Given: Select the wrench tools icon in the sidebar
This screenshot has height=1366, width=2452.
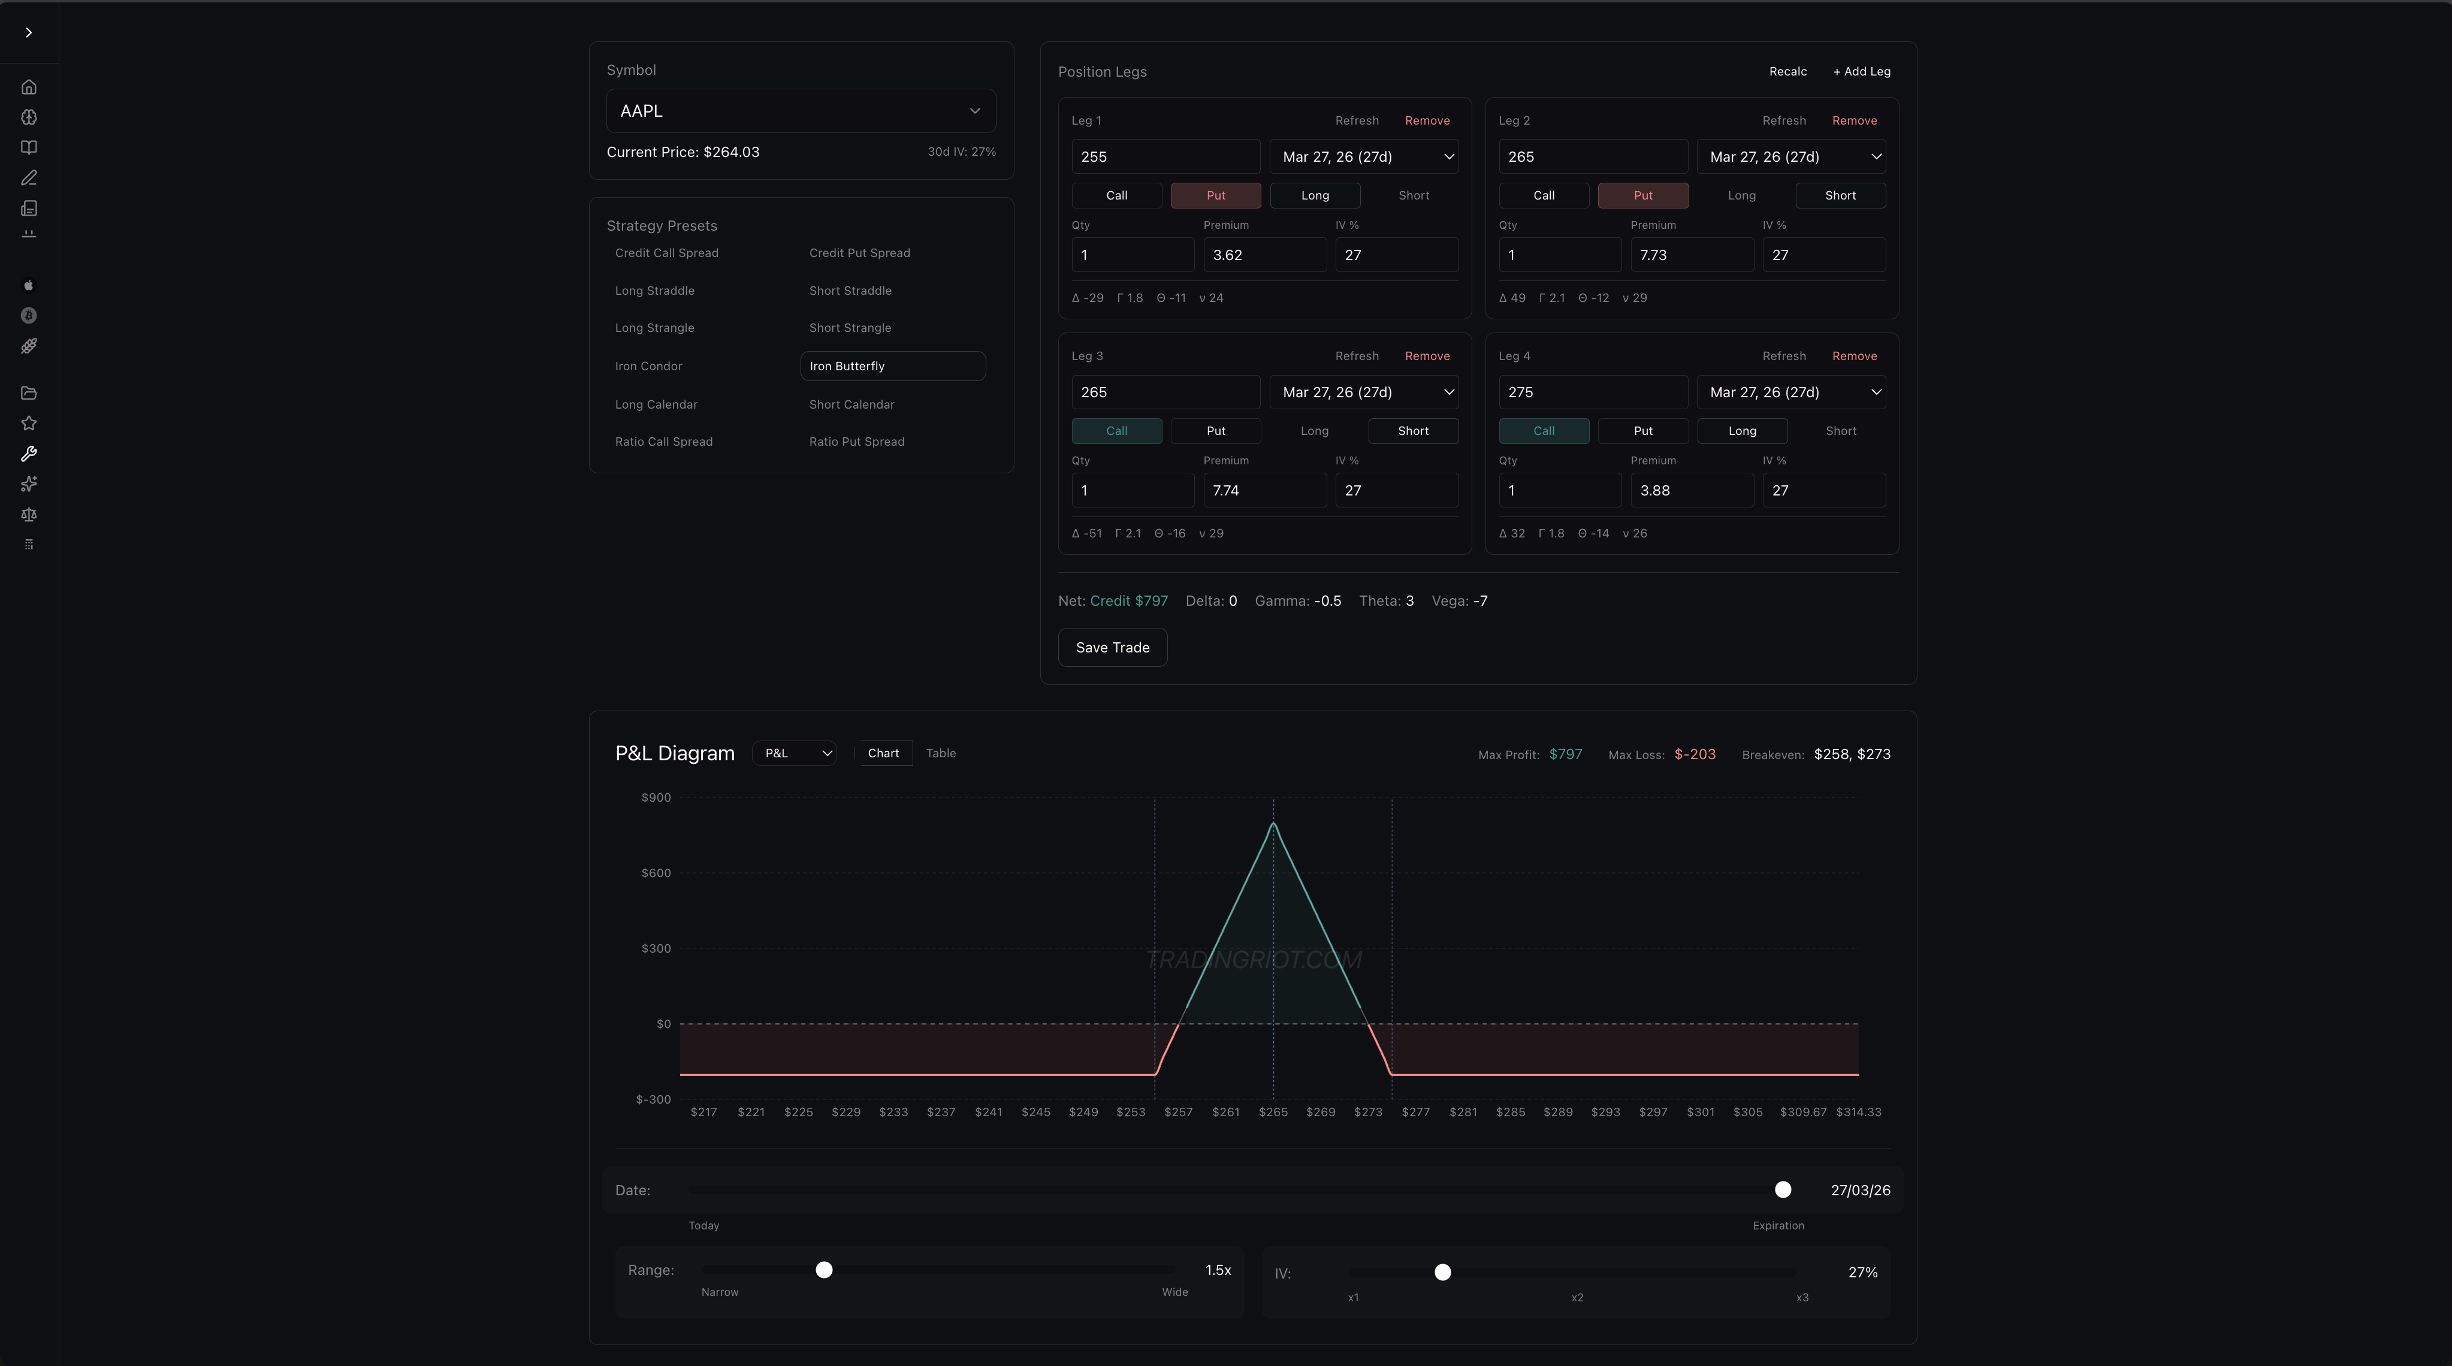Looking at the screenshot, I should click(29, 454).
